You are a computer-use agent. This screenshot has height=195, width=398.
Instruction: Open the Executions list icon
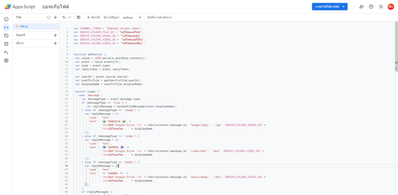coord(6,52)
